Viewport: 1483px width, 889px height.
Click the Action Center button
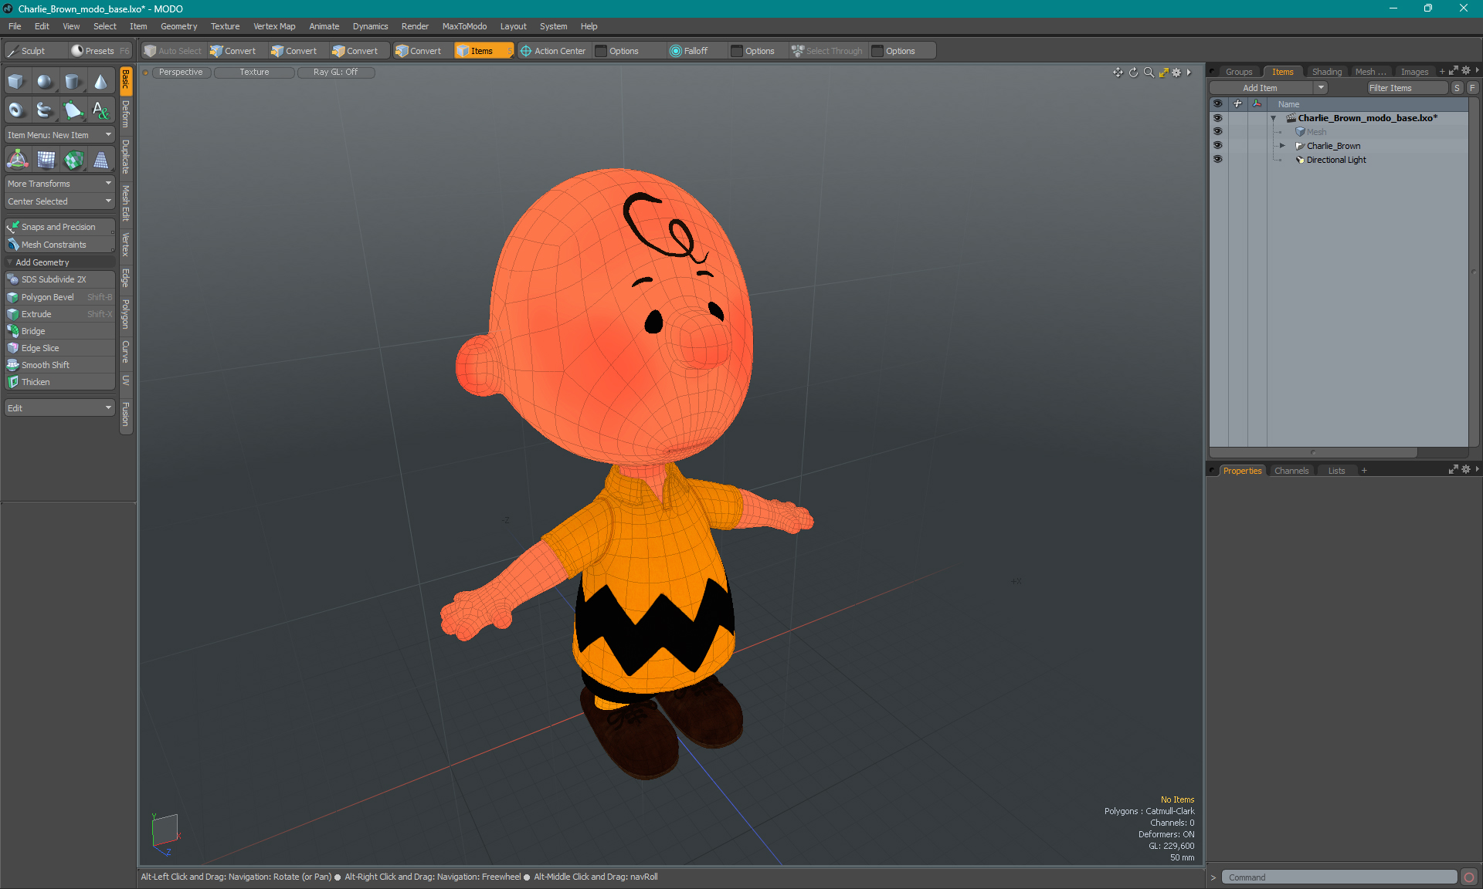[553, 51]
